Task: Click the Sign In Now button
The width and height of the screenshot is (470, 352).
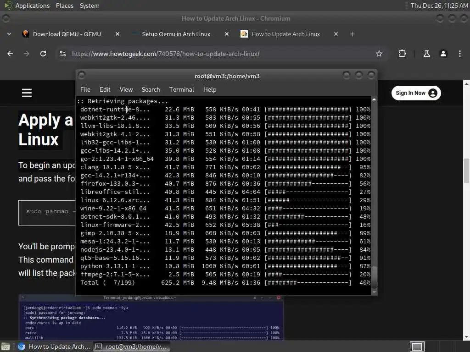Action: 416,93
